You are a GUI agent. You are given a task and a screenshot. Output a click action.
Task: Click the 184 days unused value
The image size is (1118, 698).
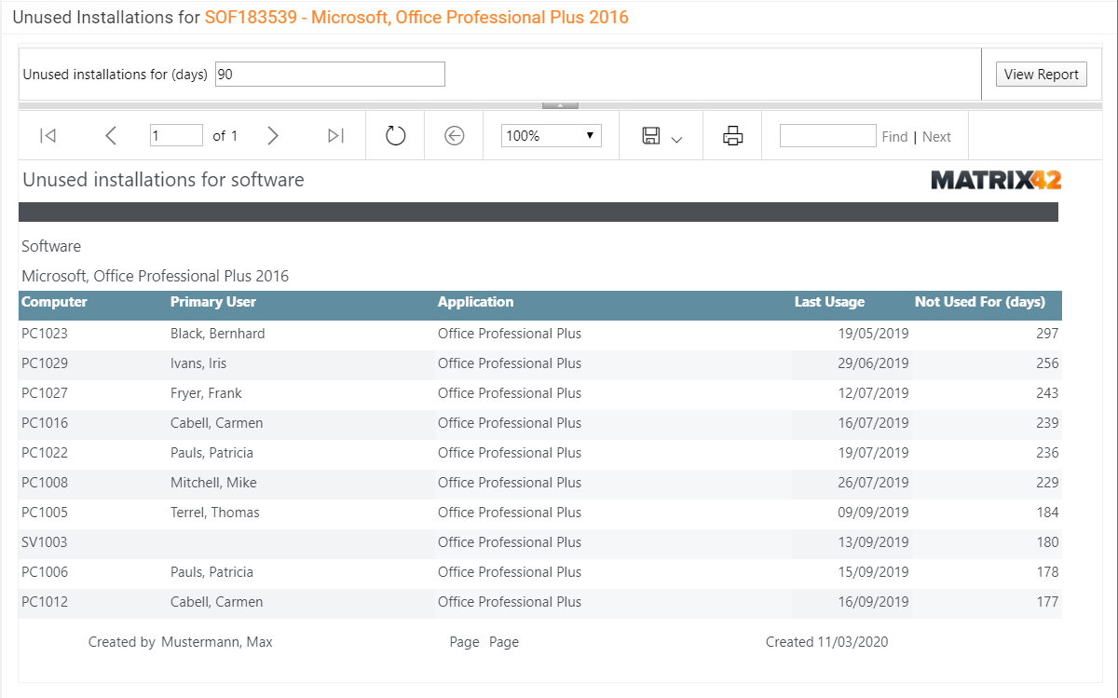1047,513
